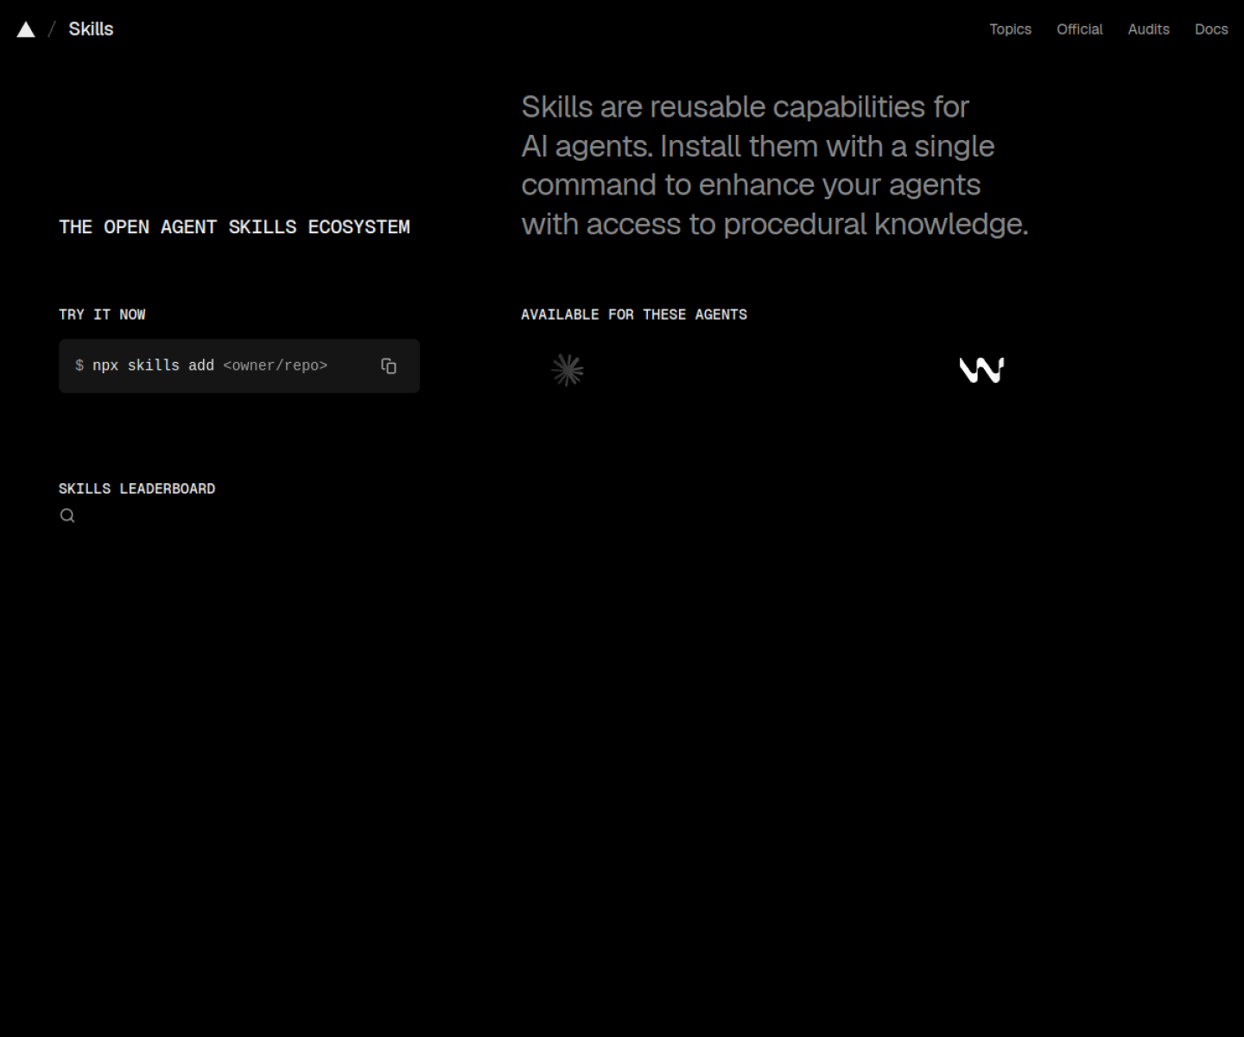
Task: Open the Audits page
Action: [1148, 29]
